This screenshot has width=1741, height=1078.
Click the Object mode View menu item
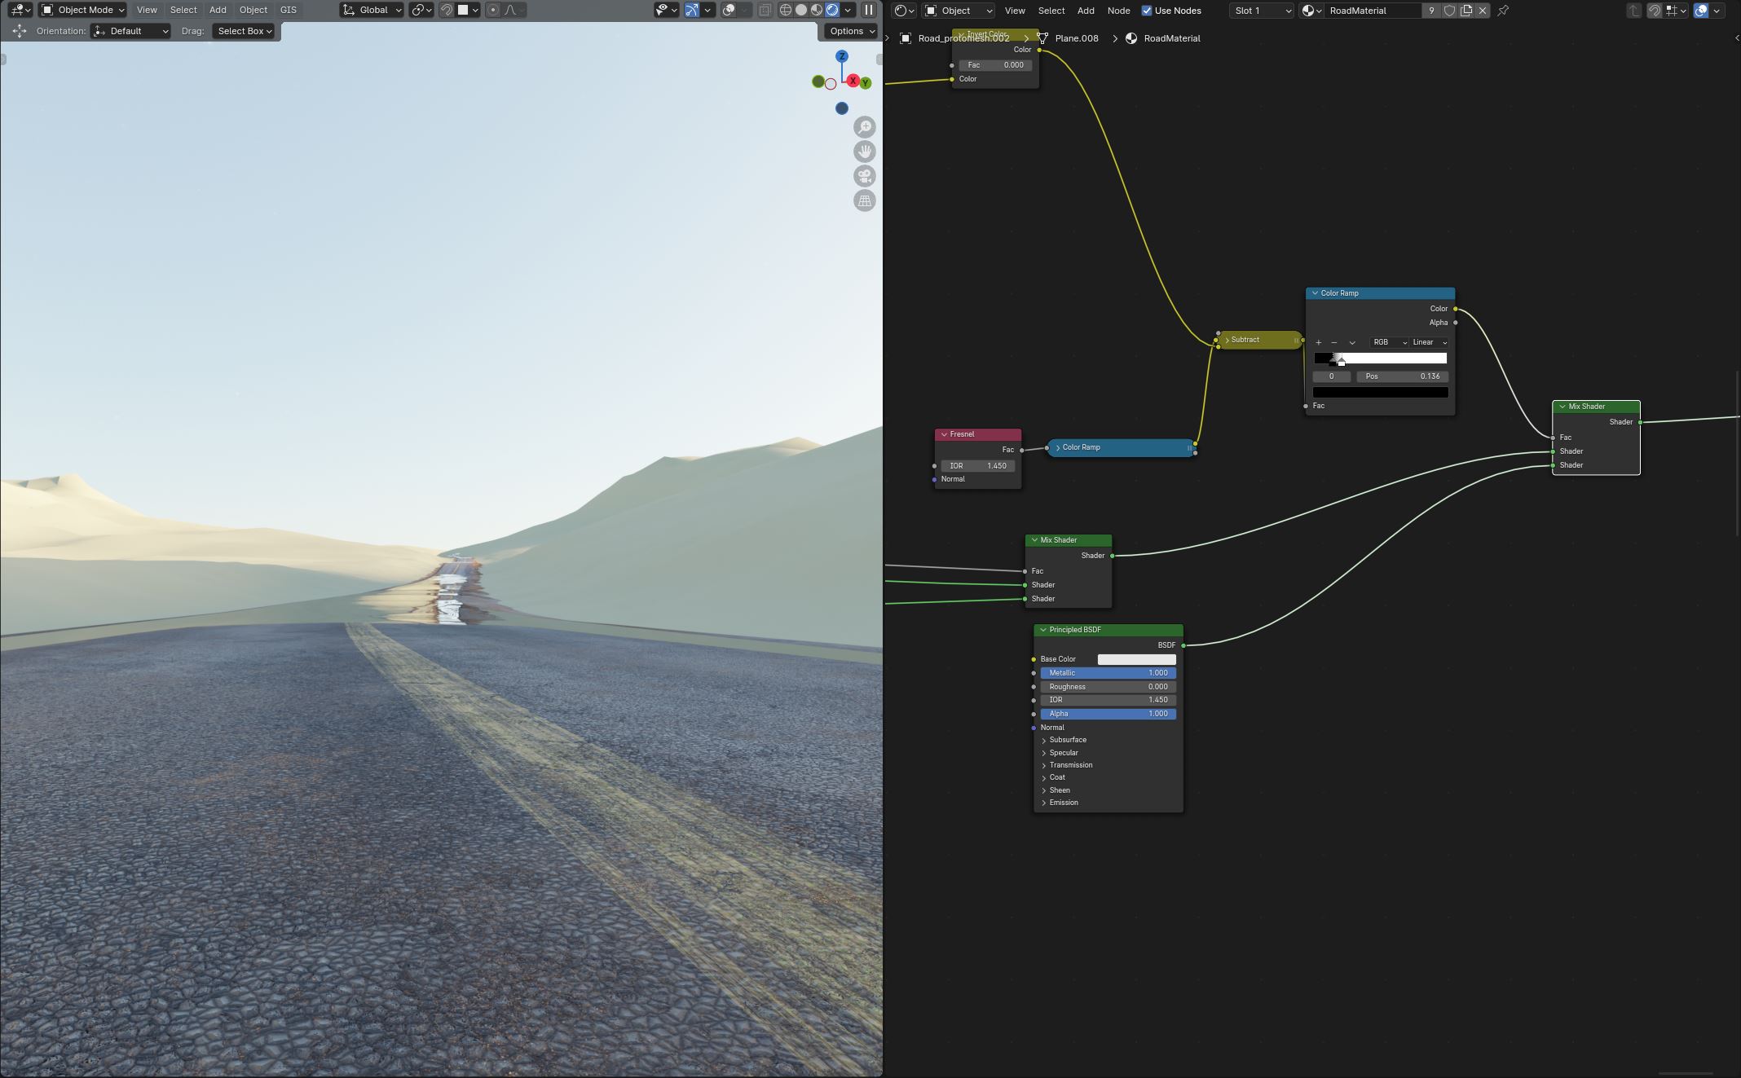click(x=146, y=10)
